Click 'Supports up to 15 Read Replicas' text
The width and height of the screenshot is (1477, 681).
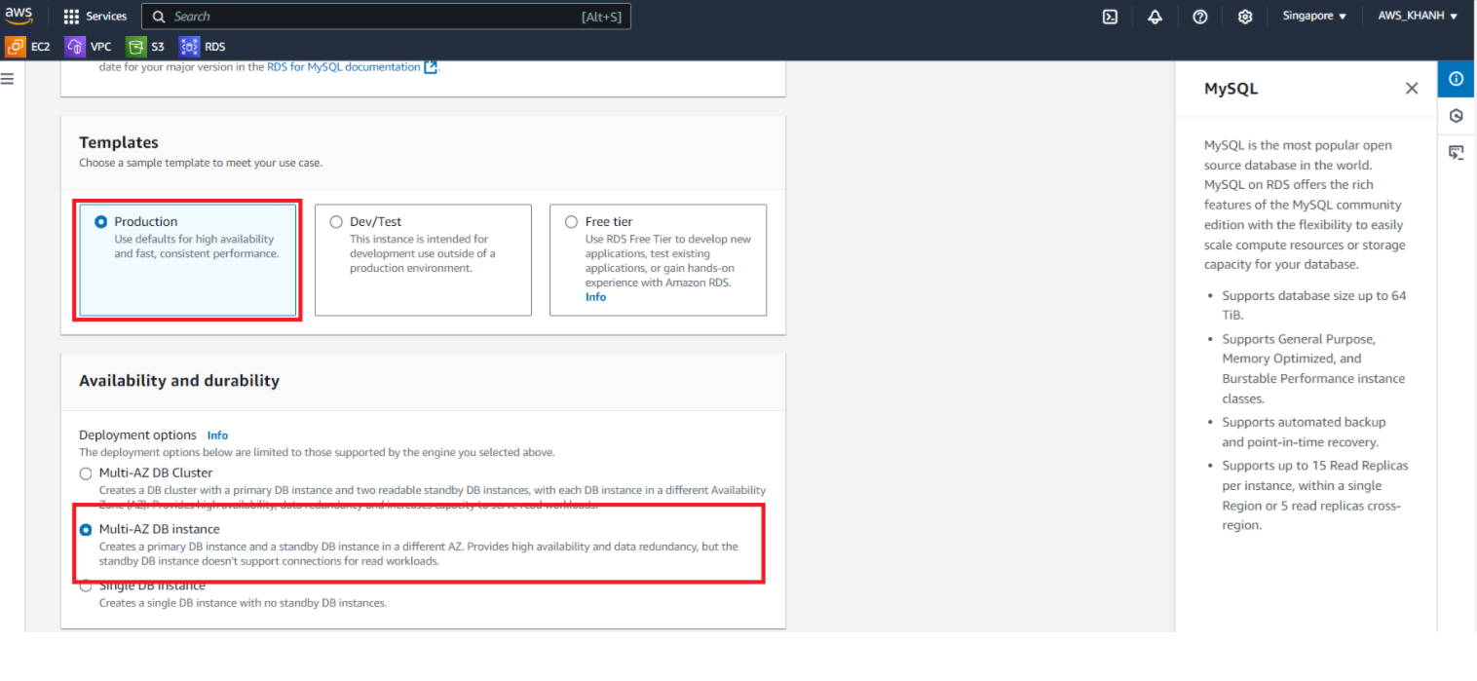click(x=1315, y=466)
